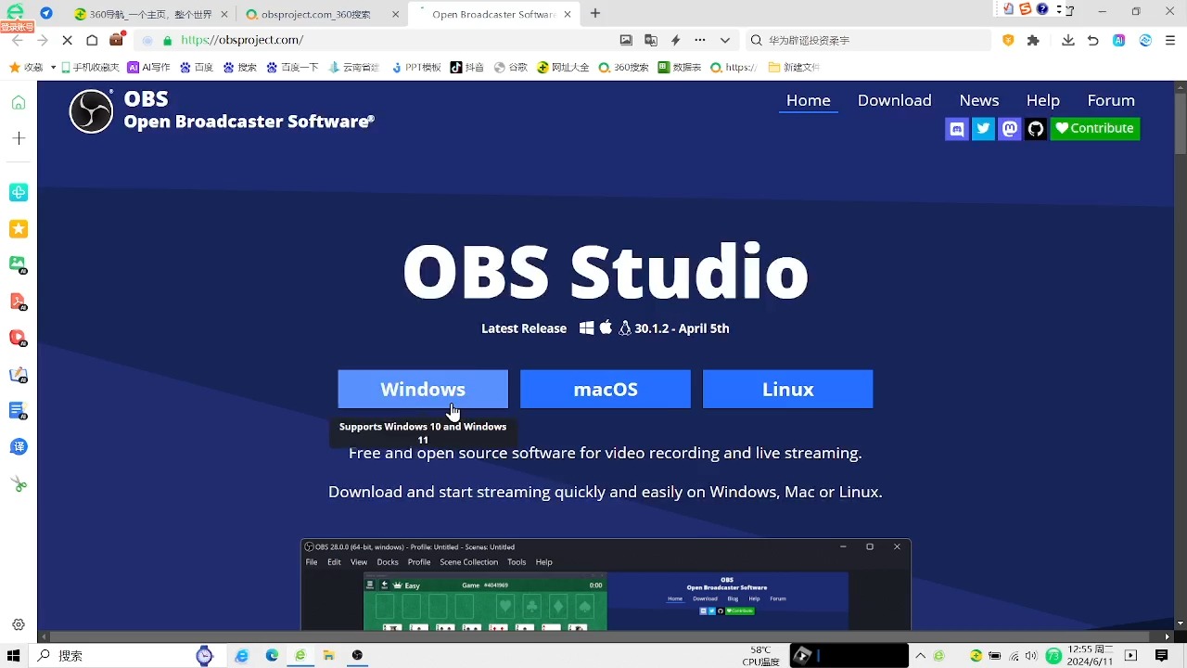The image size is (1187, 668).
Task: Open the News nav item
Action: pos(979,100)
